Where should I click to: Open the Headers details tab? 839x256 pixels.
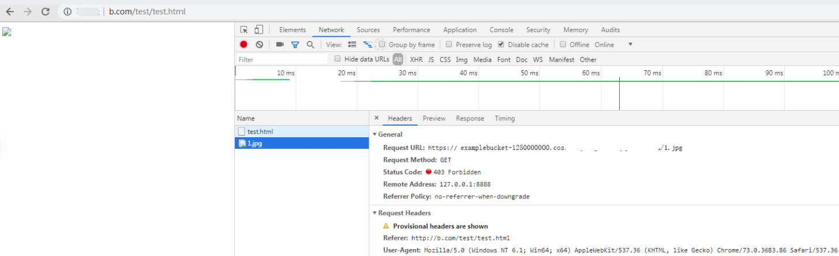tap(400, 118)
